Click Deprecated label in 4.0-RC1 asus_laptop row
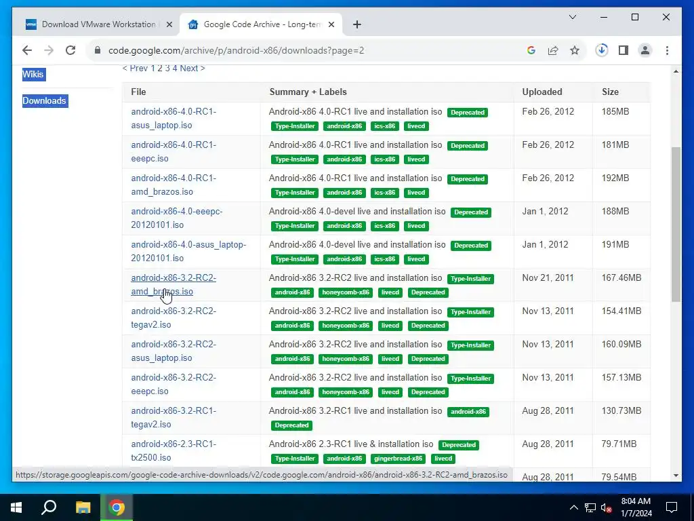The image size is (694, 521). click(468, 113)
